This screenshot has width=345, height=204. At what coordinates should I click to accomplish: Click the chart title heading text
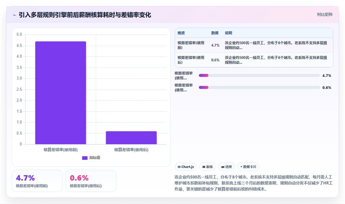coord(85,15)
